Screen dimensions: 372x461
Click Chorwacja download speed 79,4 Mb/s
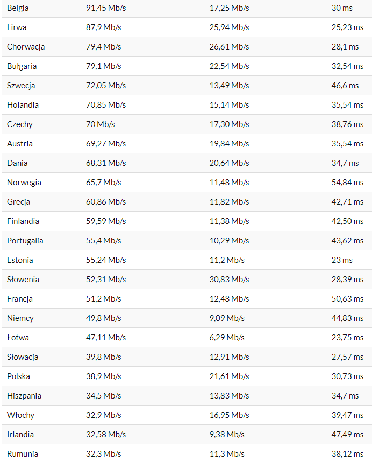pos(104,47)
